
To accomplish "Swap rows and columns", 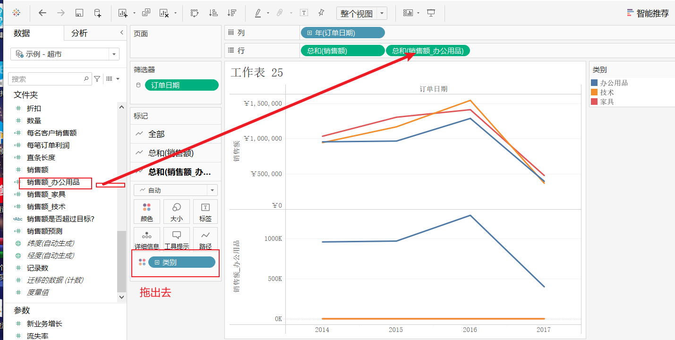I will click(195, 13).
